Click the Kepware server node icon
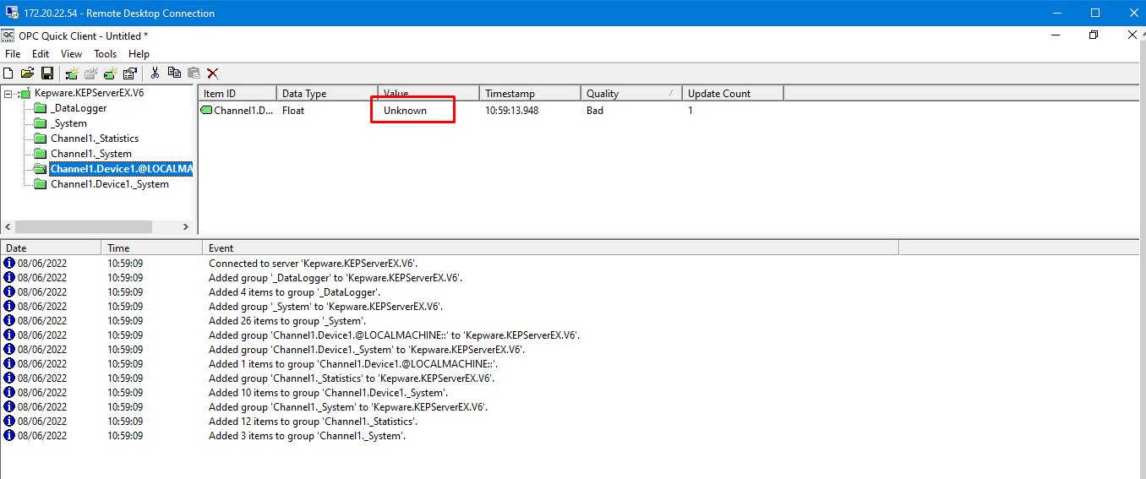This screenshot has width=1146, height=479. pyautogui.click(x=25, y=93)
